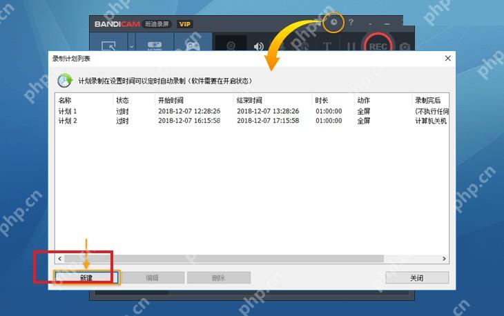Viewport: 504px width, 316px height.
Task: Close the 录制计划列表 dialog with X
Action: click(448, 58)
